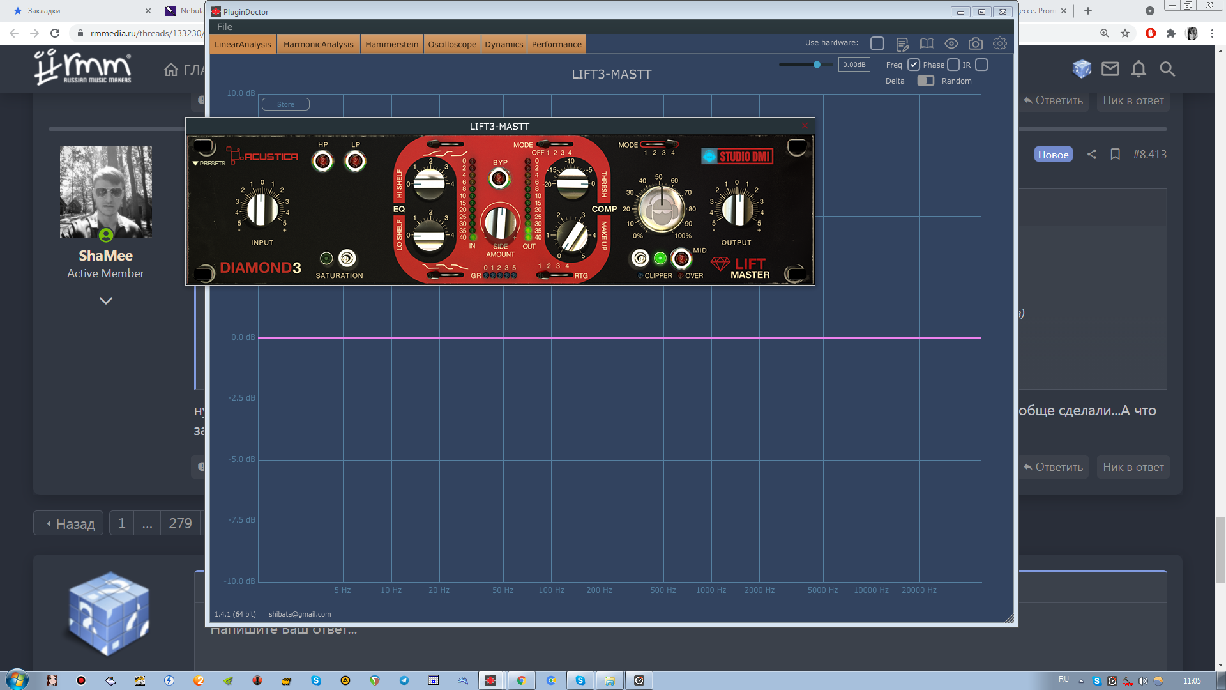Expand the PRESETS dropdown in plugin
The width and height of the screenshot is (1226, 690).
[x=209, y=163]
